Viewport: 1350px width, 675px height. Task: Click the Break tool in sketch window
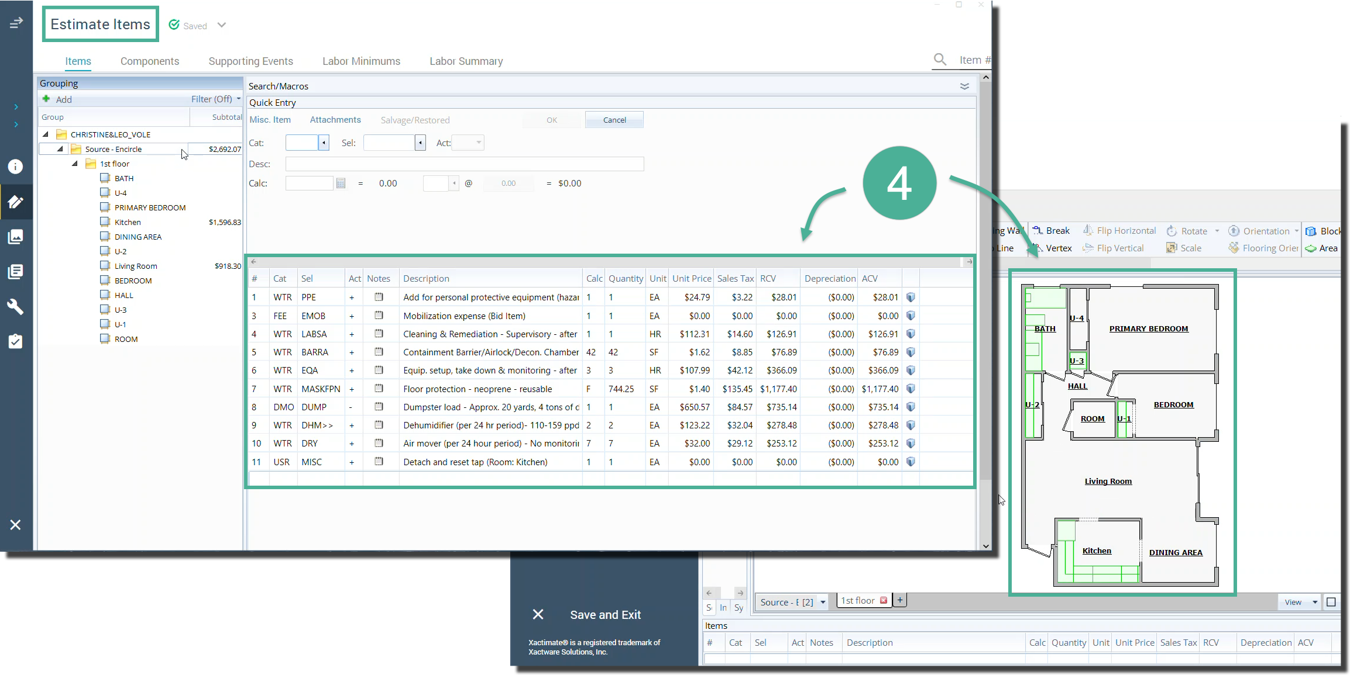pyautogui.click(x=1051, y=231)
